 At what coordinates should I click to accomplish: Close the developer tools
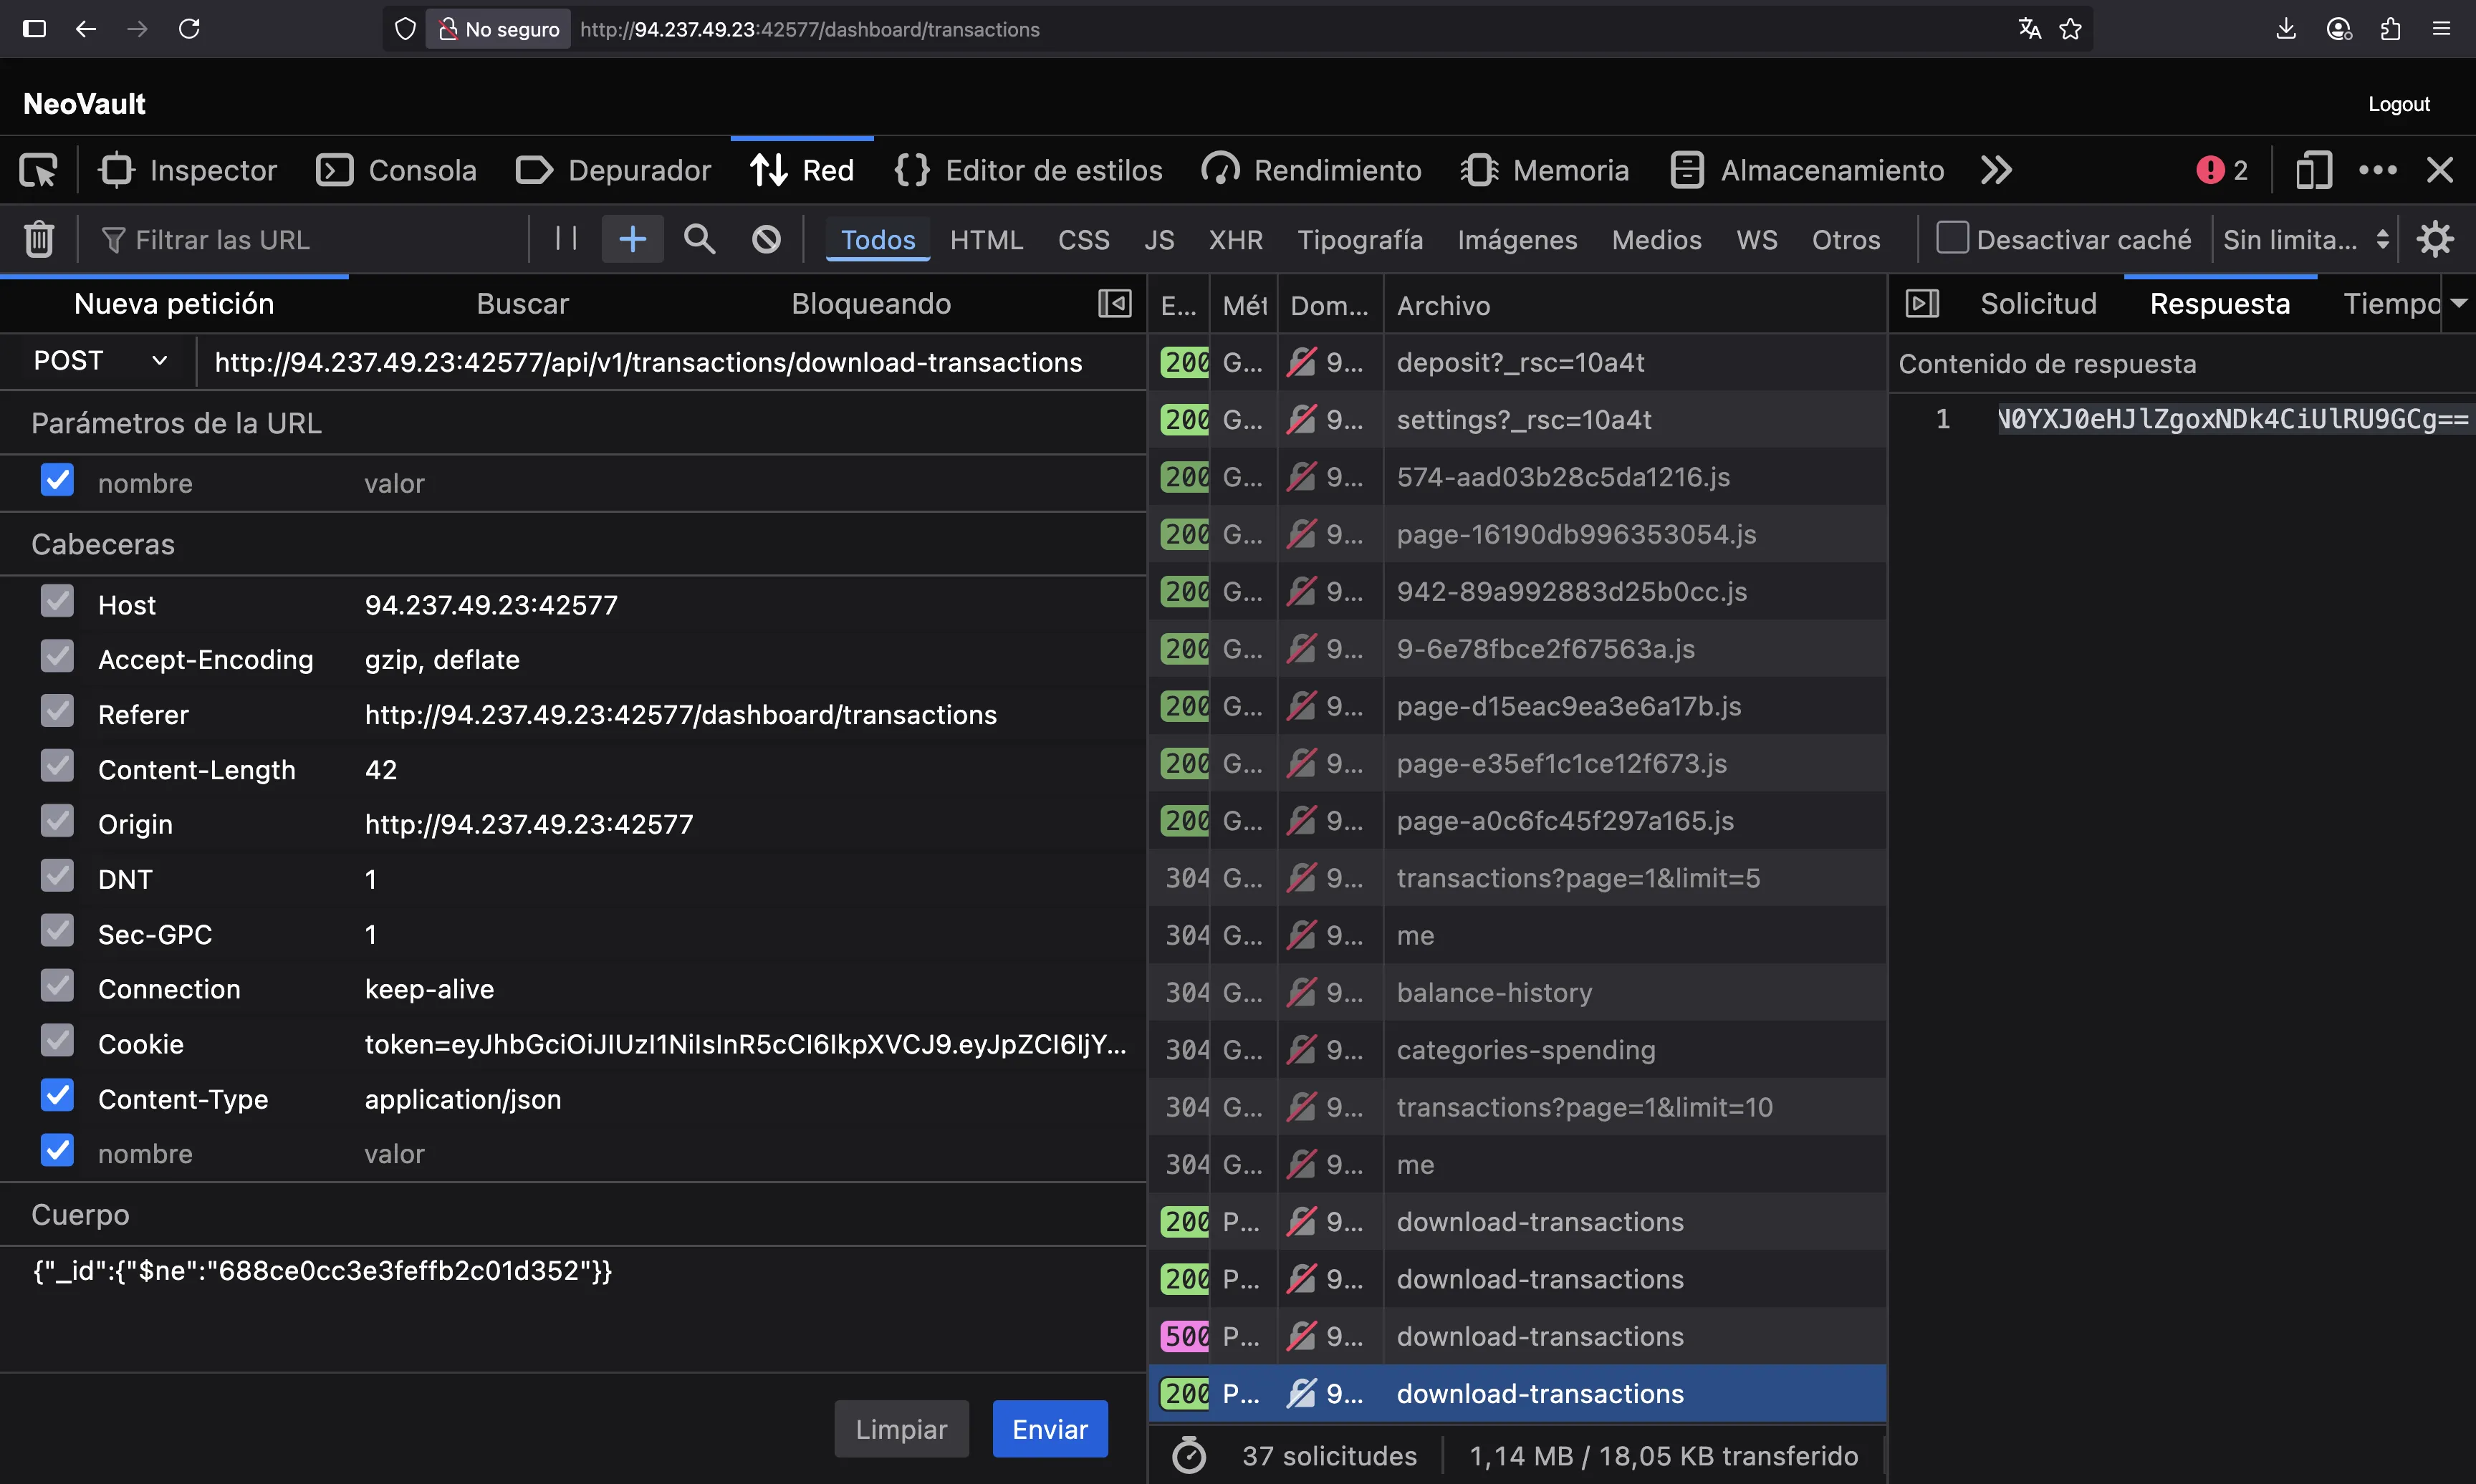(x=2440, y=171)
